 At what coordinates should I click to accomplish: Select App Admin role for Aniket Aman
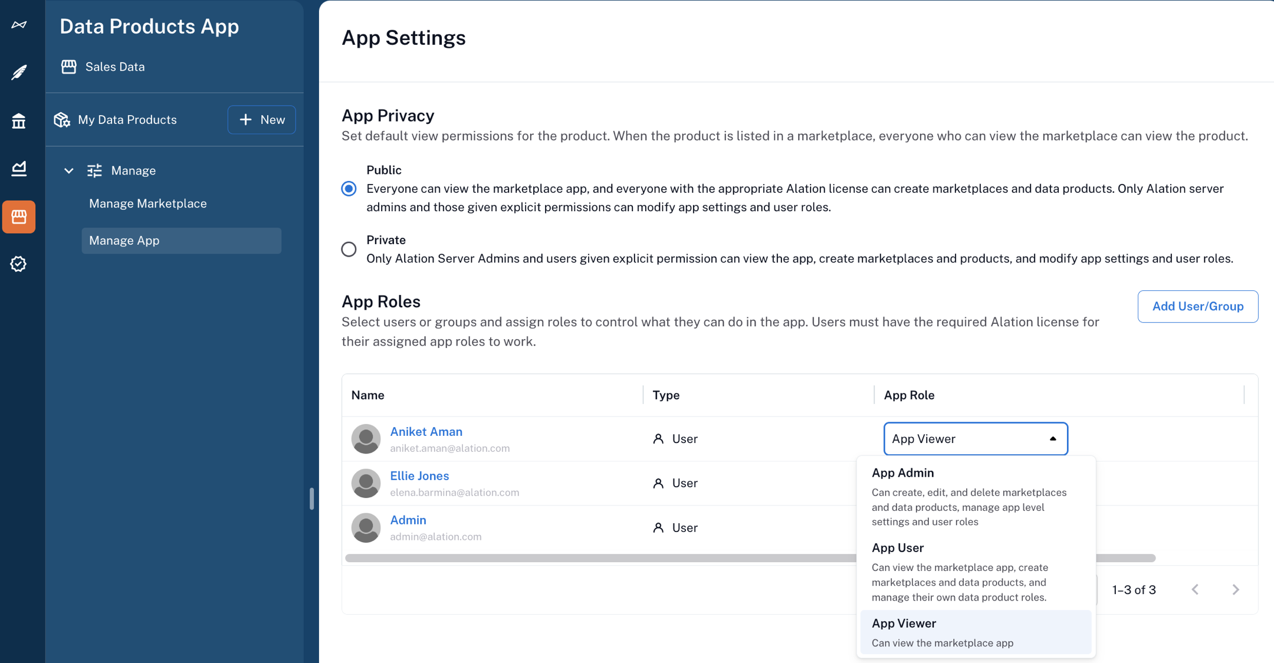(902, 472)
